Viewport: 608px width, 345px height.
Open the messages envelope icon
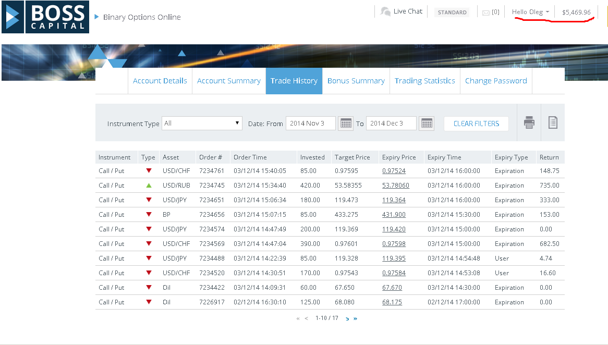click(x=486, y=13)
